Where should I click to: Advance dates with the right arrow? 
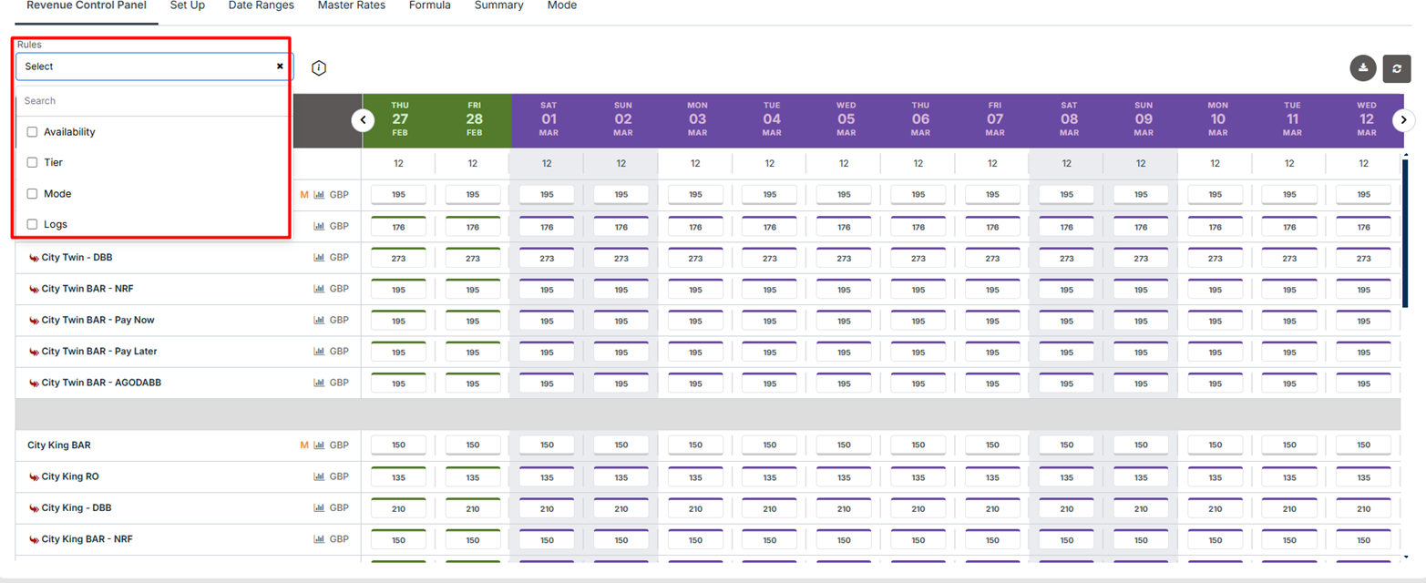tap(1403, 120)
